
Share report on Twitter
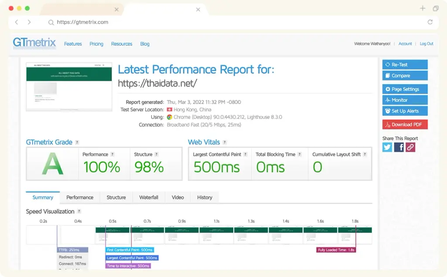[387, 147]
